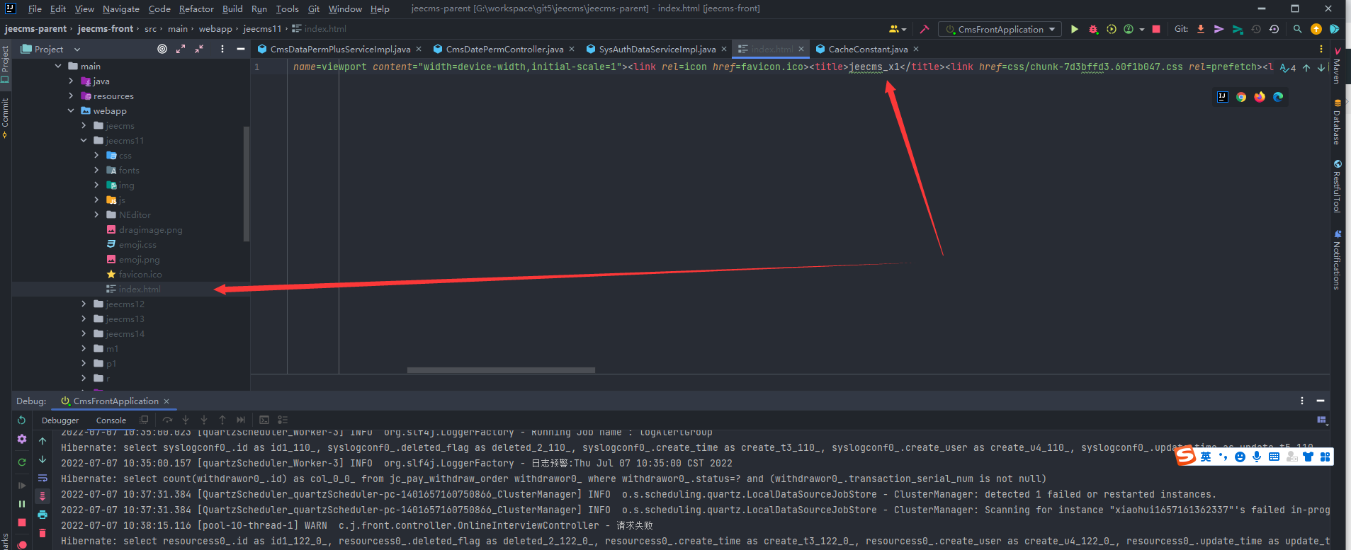Run with coverage using the shield icon
Screen dimensions: 1351x550
[x=1111, y=29]
